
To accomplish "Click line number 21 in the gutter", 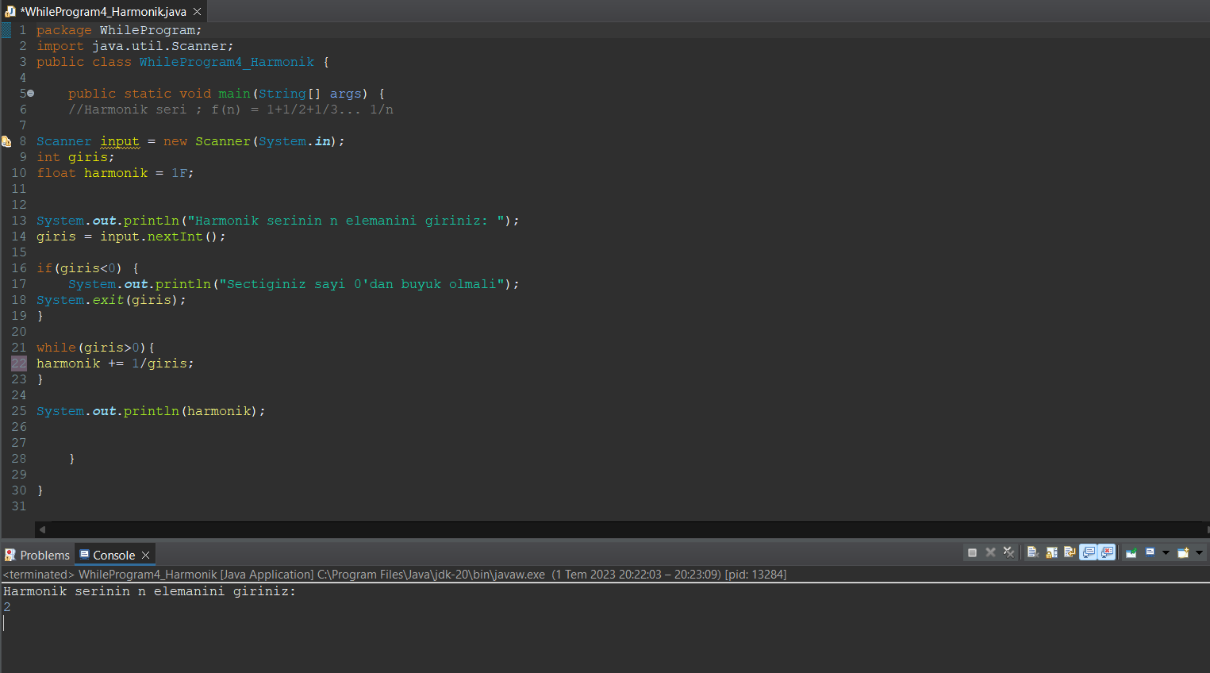I will (19, 348).
